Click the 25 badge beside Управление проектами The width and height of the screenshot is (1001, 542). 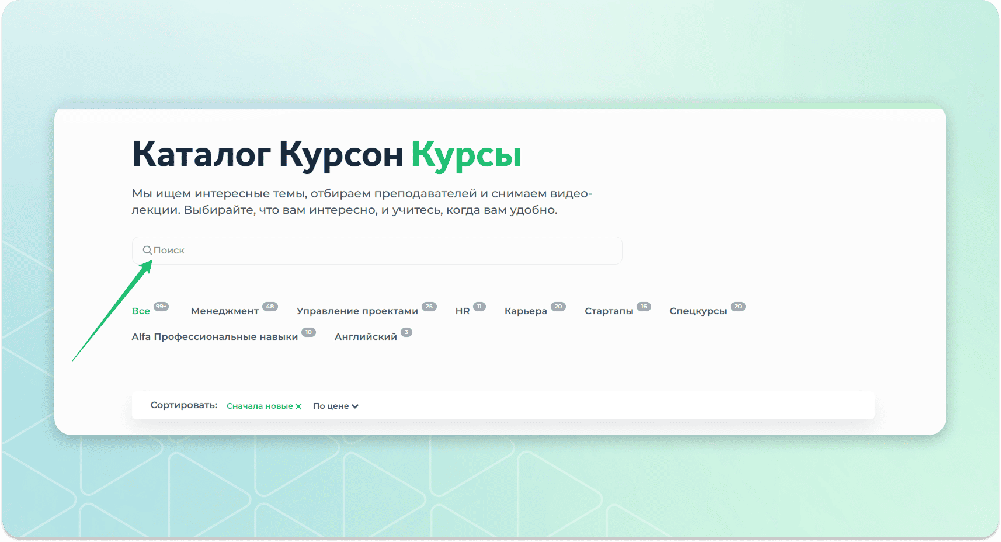[429, 307]
